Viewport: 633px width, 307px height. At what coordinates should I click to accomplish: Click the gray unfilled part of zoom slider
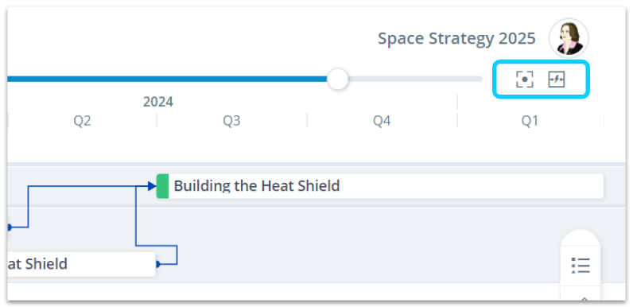(x=415, y=80)
